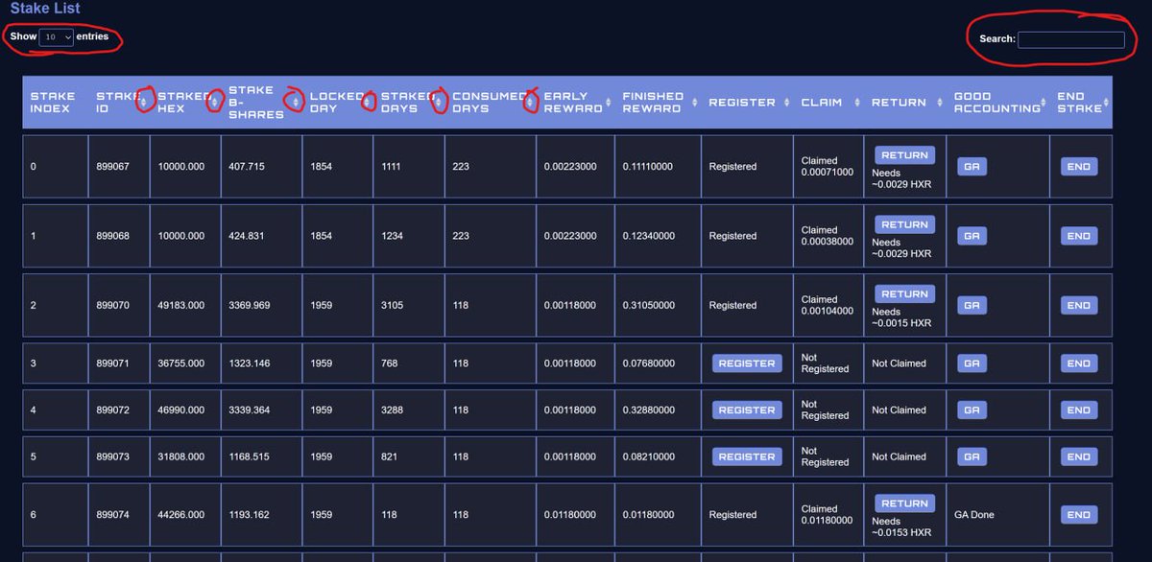Register stake 899071
Screen dimensions: 1152x562
747,363
